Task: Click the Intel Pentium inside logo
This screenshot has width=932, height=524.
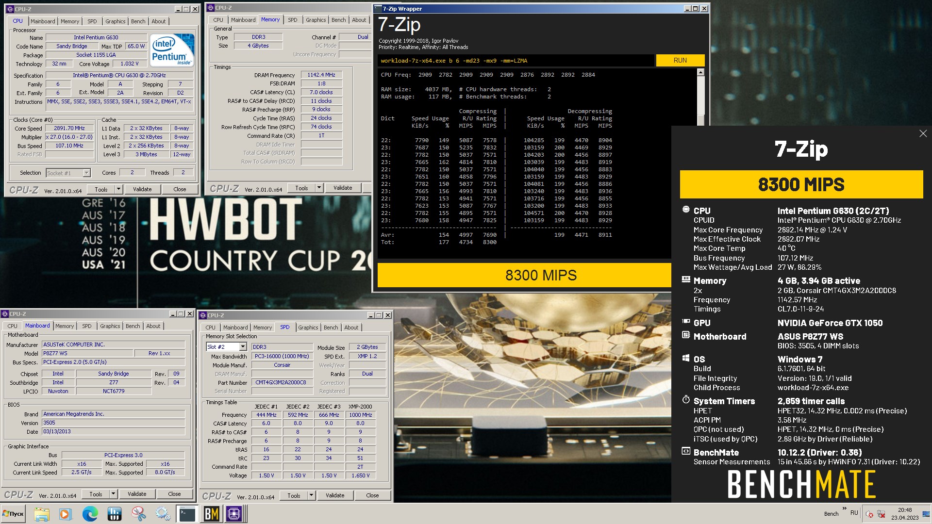Action: [x=171, y=50]
